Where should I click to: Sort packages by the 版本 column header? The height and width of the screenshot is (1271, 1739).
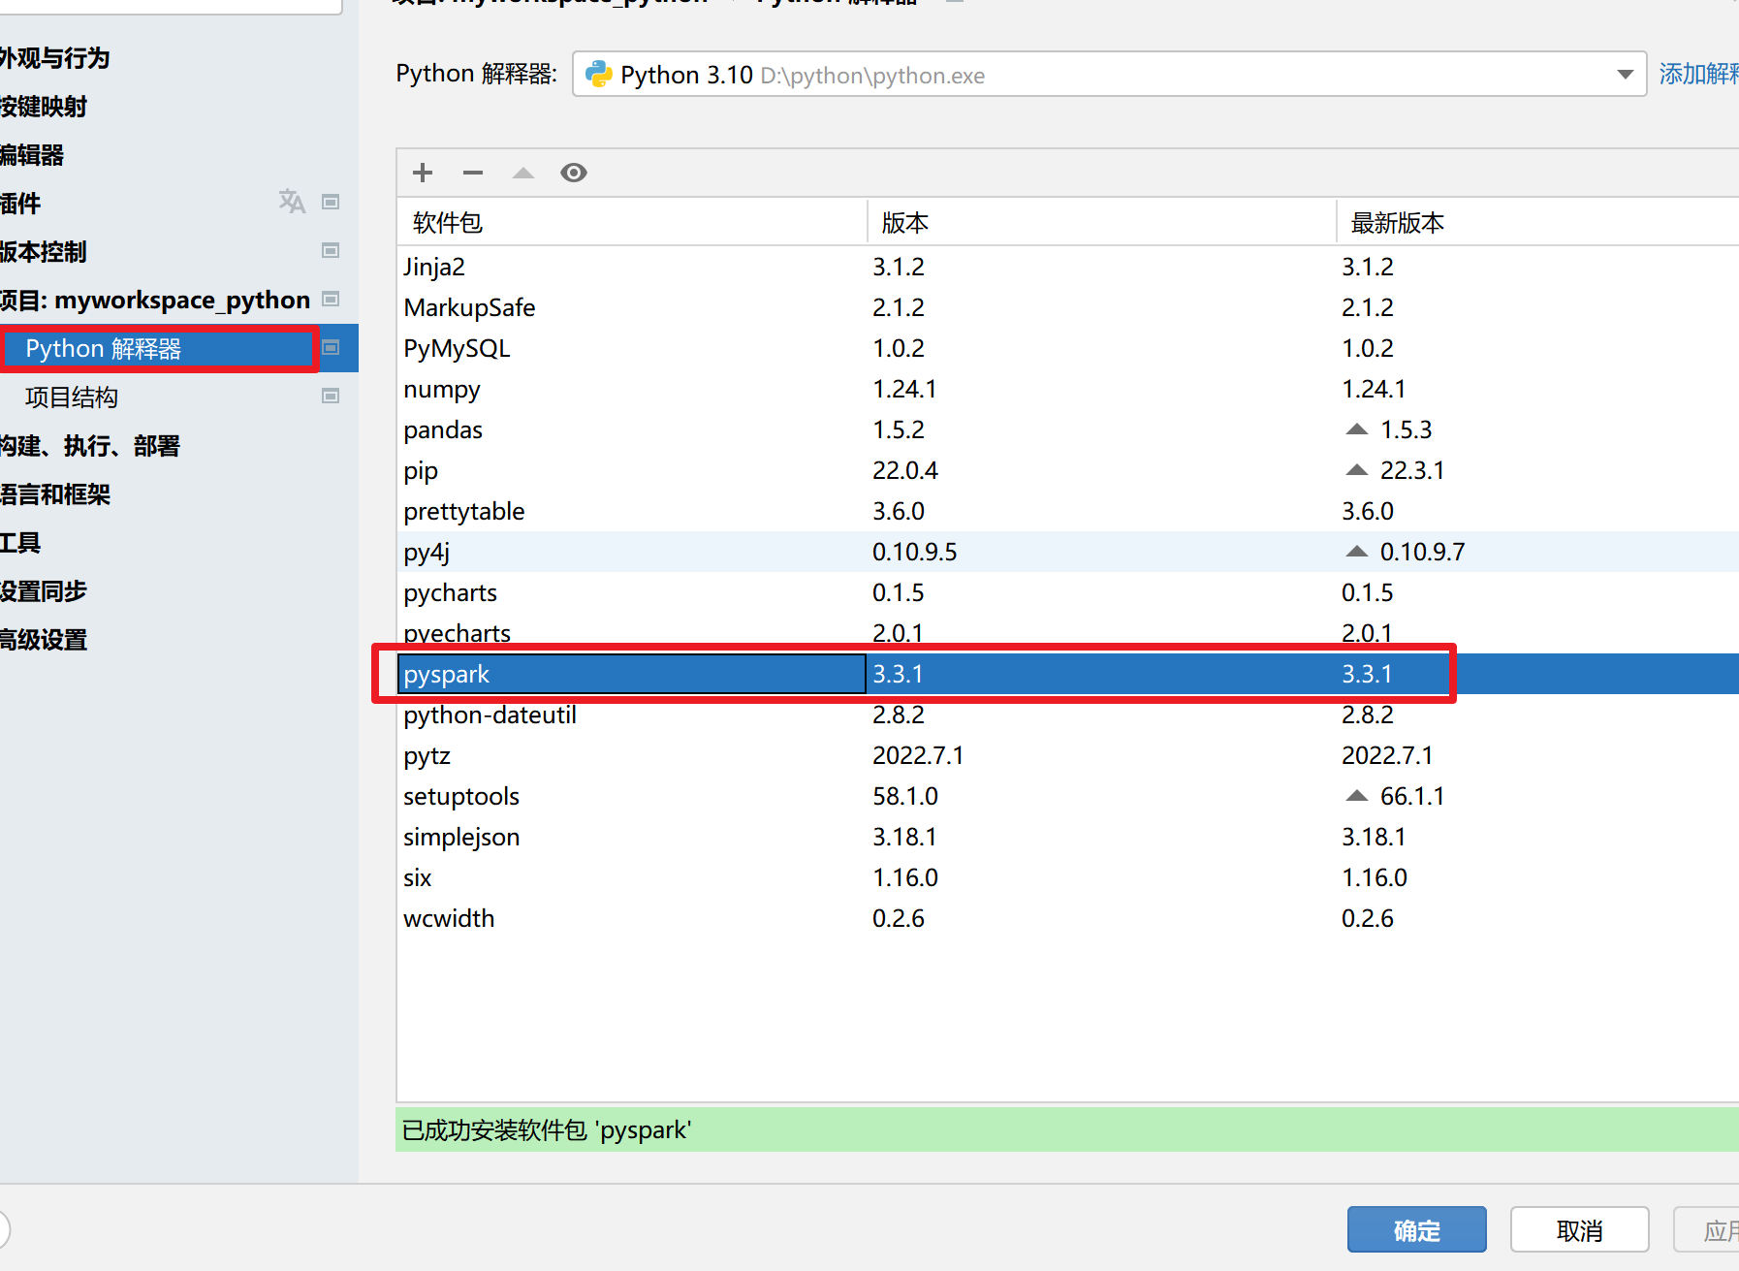(x=904, y=222)
